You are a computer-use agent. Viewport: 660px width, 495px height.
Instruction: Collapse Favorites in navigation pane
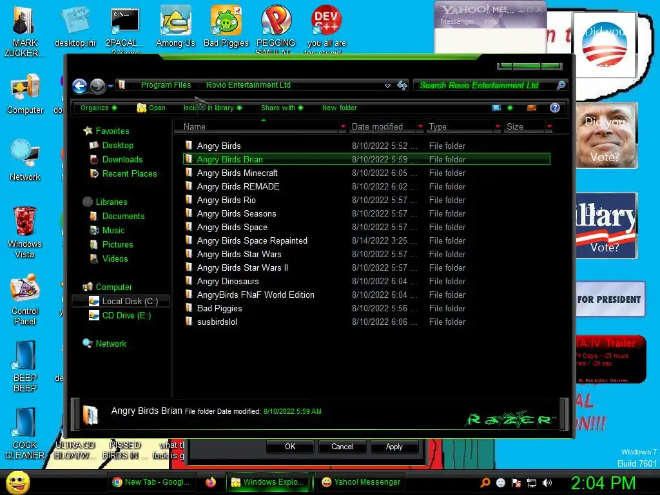(106, 131)
